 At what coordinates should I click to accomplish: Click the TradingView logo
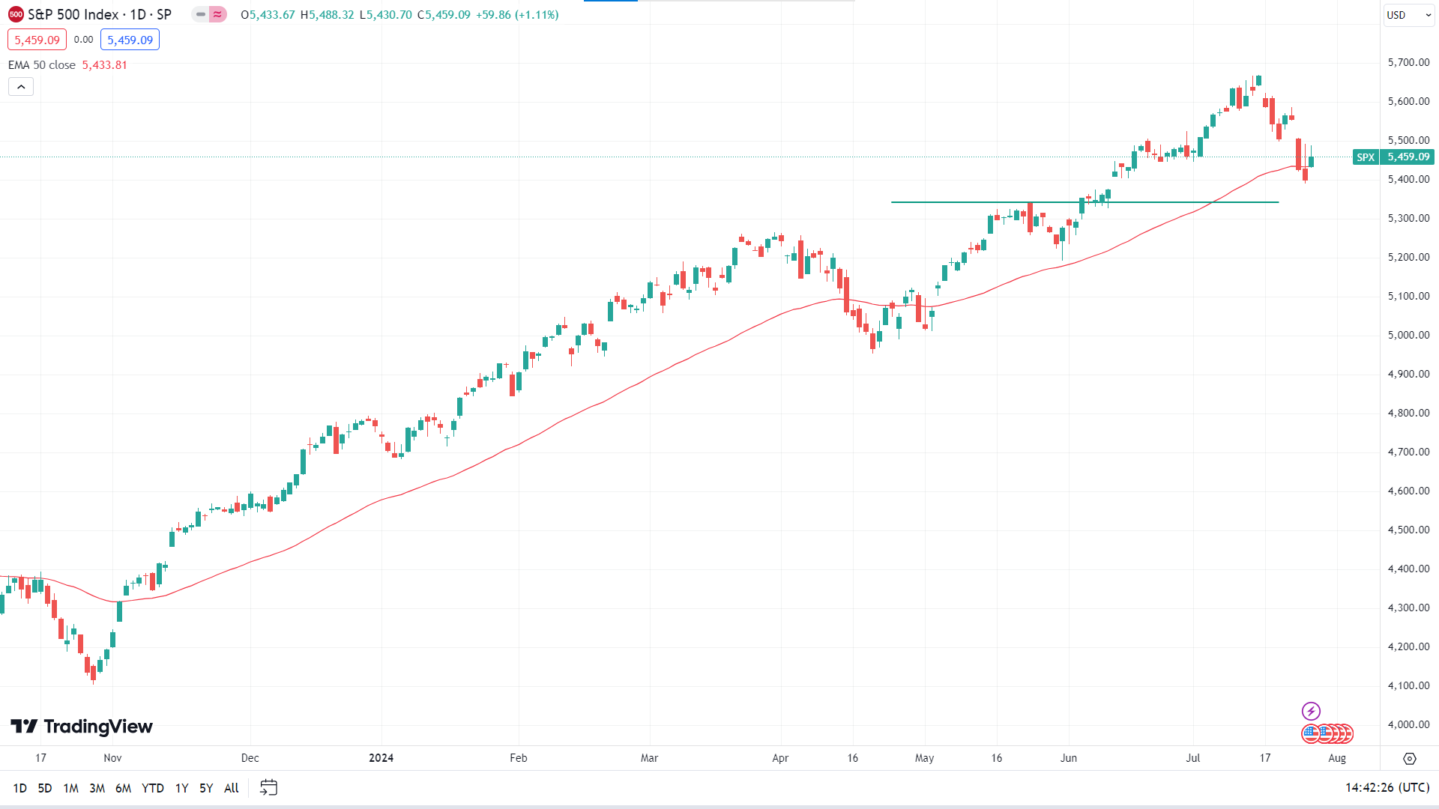point(81,727)
